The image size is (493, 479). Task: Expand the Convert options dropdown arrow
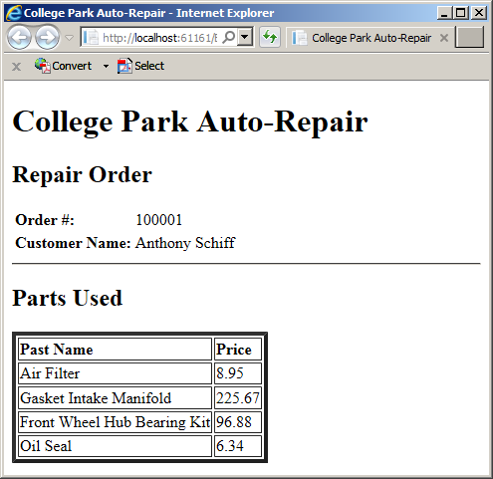106,66
